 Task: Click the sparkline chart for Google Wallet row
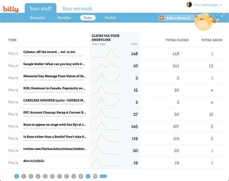click(x=106, y=65)
